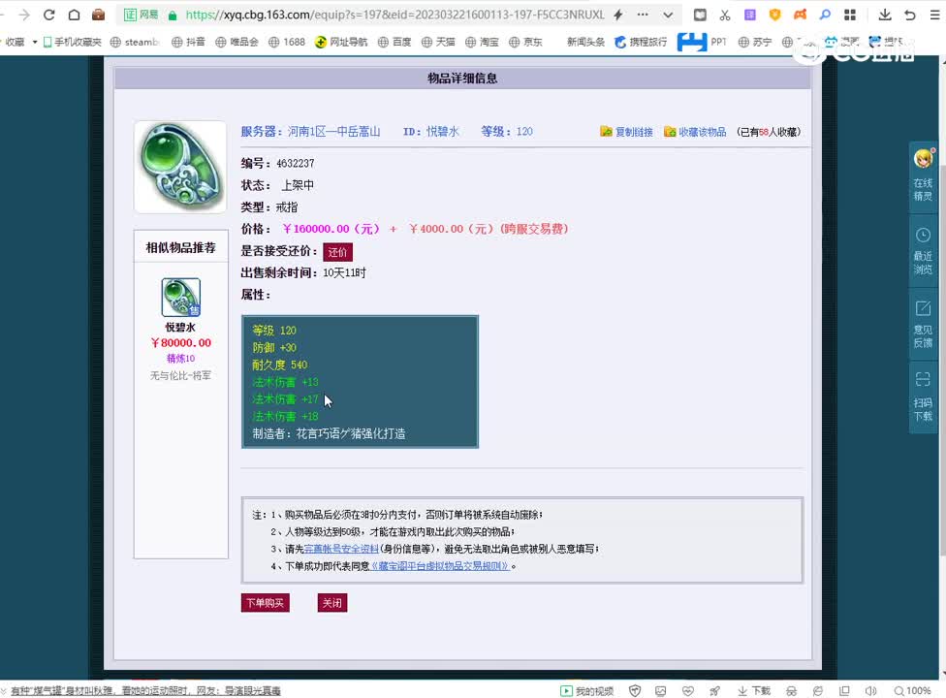The width and height of the screenshot is (946, 698).
Task: Click the 下单购买 order button
Action: pos(265,603)
